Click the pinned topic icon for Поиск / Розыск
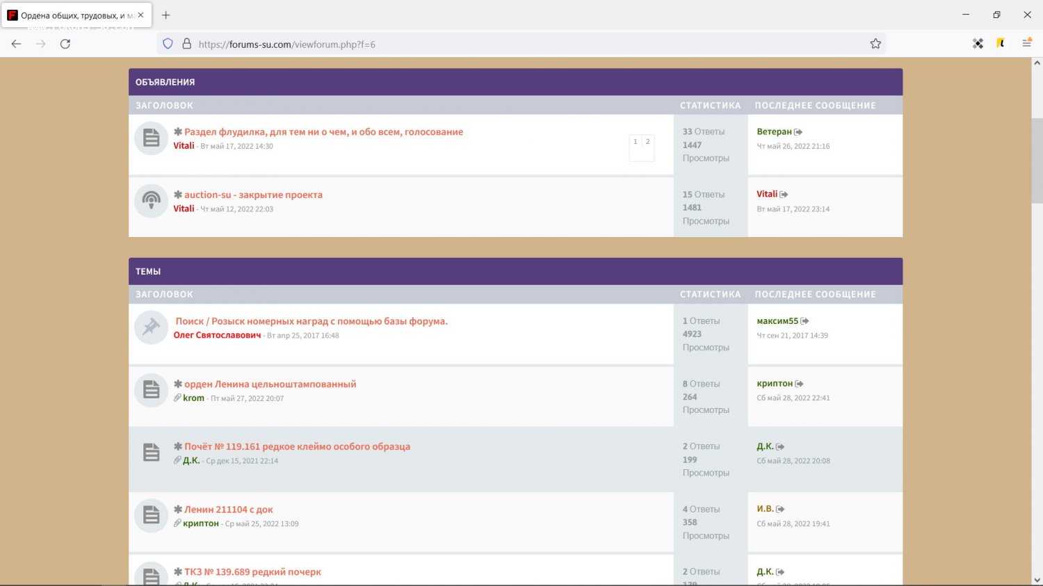The height and width of the screenshot is (586, 1043). point(151,327)
